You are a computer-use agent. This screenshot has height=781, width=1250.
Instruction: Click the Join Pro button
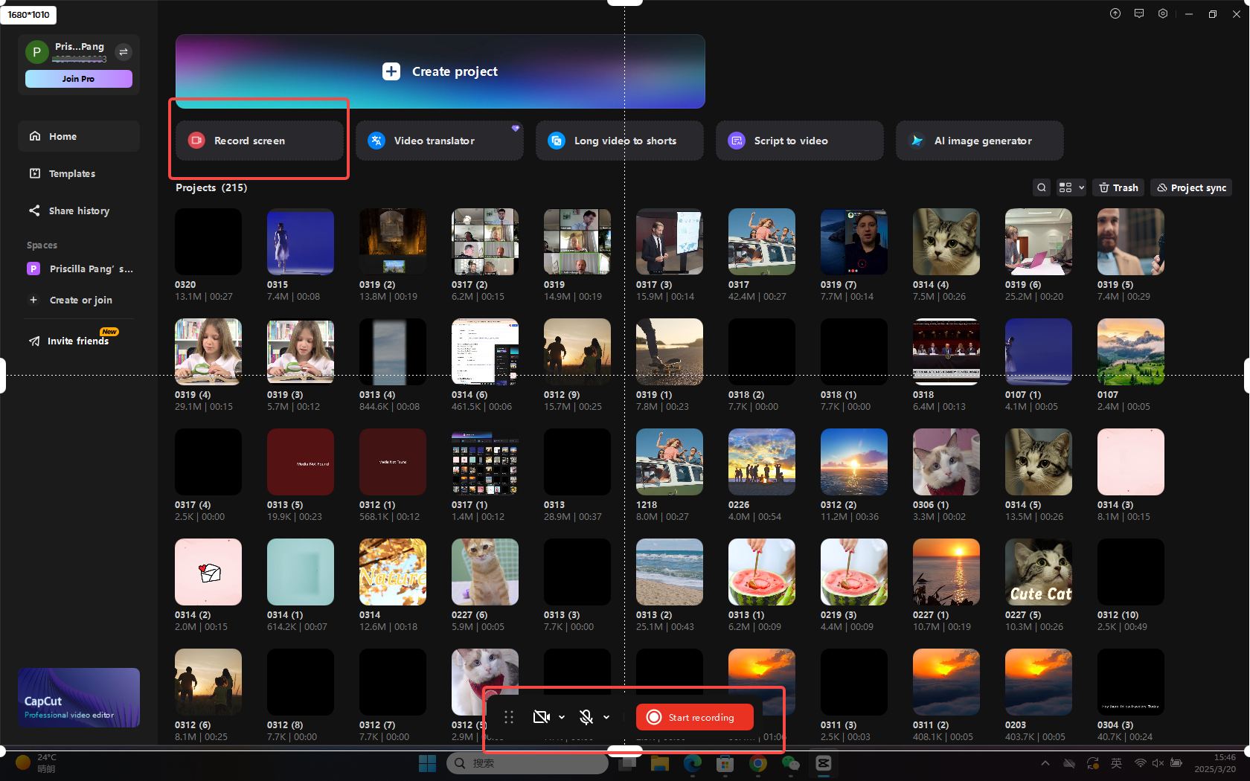click(x=79, y=79)
